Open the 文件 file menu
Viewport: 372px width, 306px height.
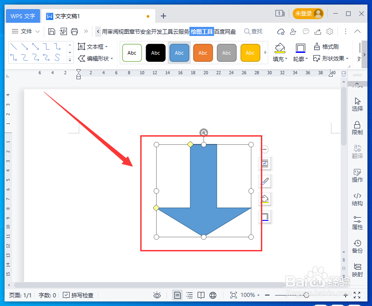tap(25, 31)
